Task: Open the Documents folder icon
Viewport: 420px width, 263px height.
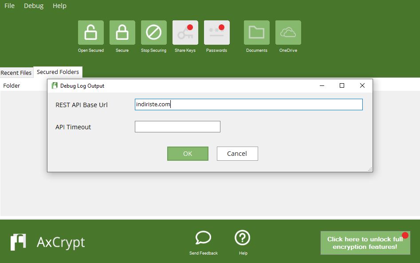Action: click(x=257, y=33)
